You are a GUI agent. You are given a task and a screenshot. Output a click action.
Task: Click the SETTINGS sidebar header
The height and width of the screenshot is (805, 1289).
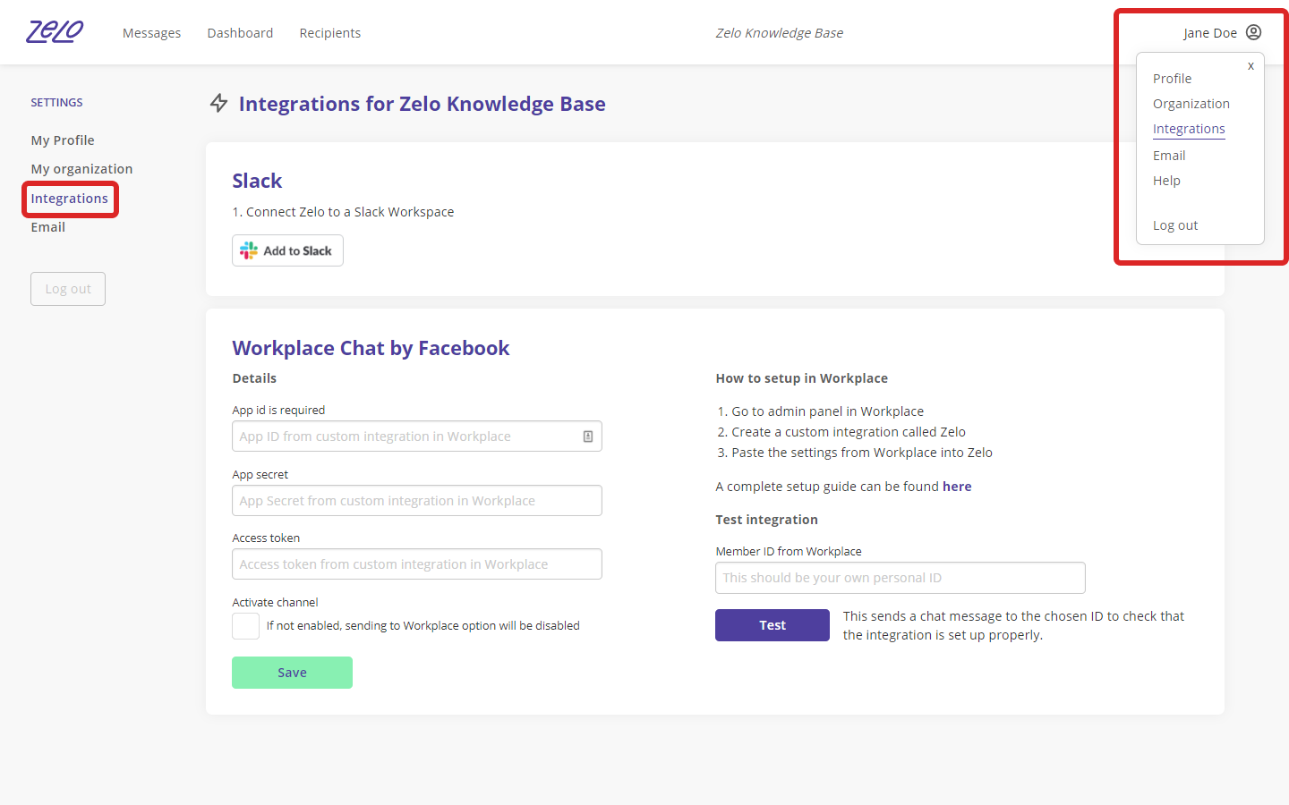click(x=56, y=103)
